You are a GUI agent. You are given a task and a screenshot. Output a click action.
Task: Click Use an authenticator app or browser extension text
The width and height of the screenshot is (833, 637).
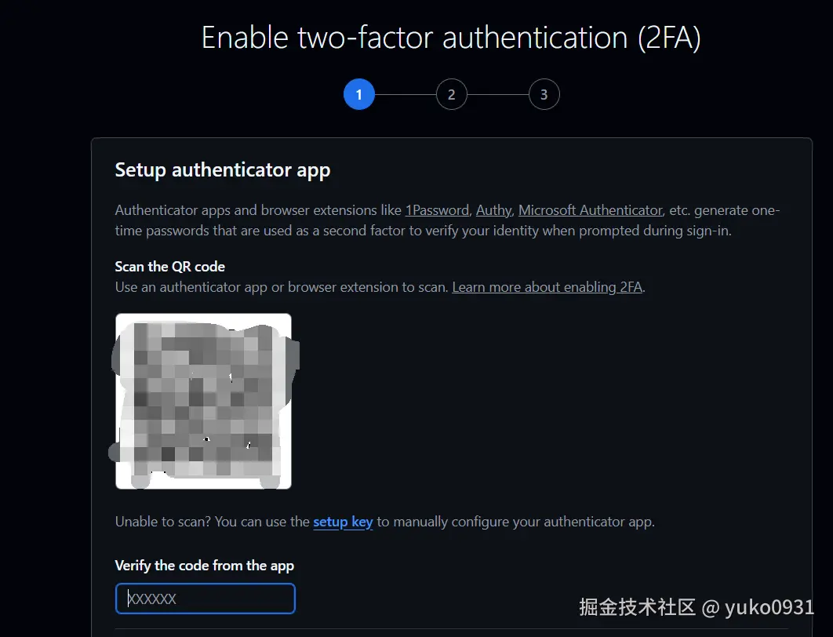(282, 287)
